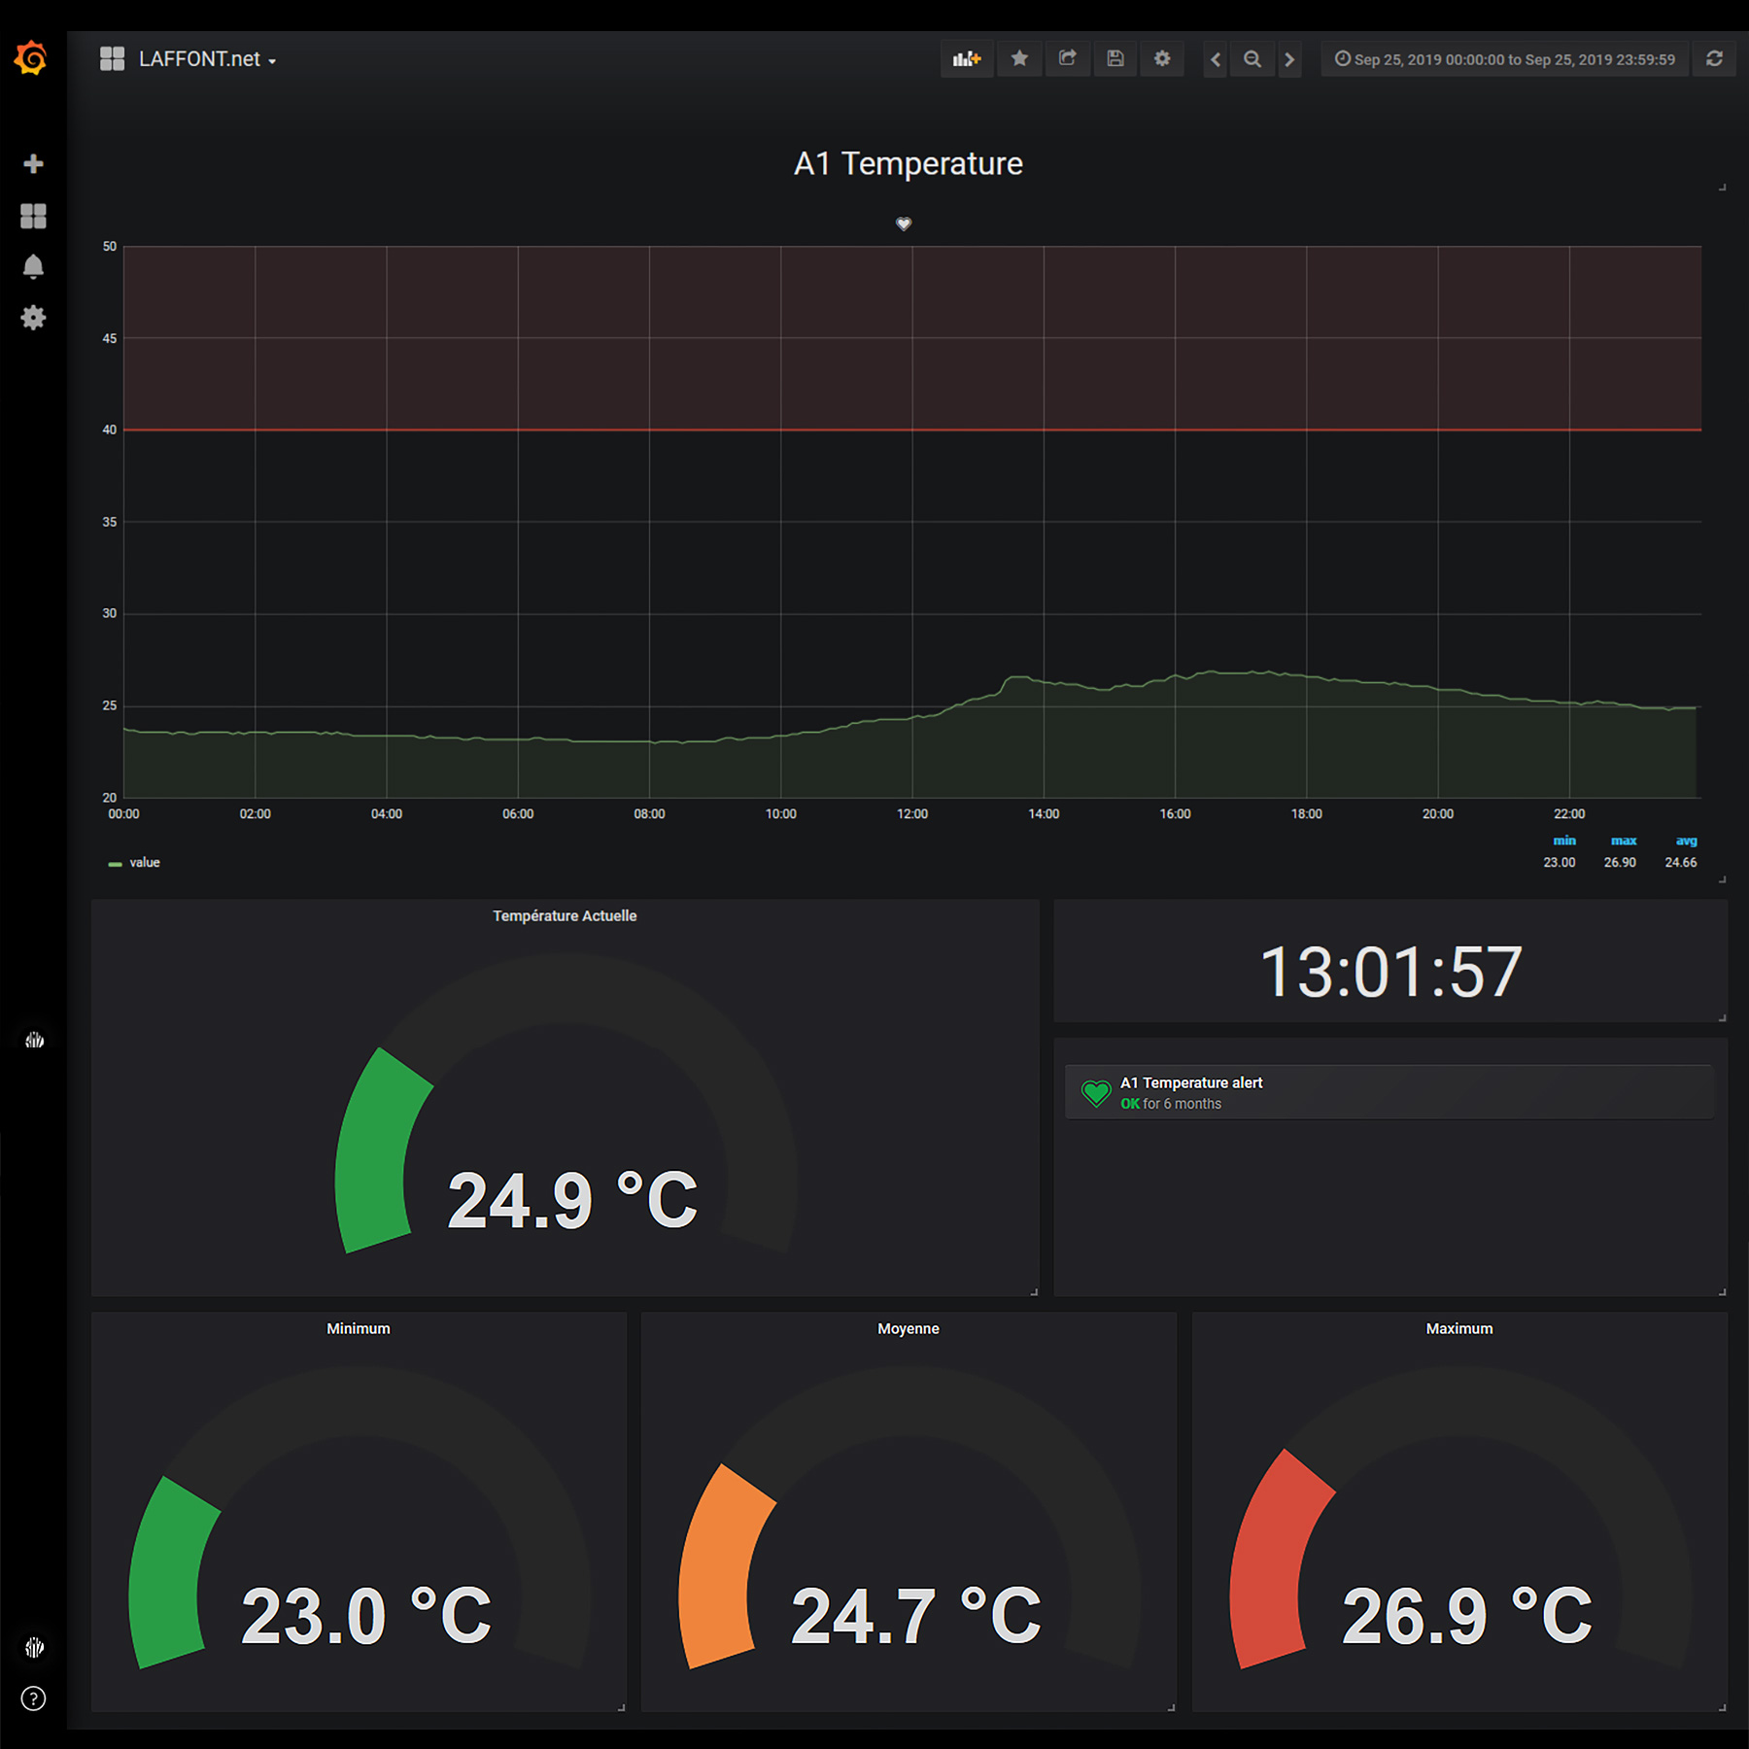Open the time range picker
The image size is (1749, 1749).
click(x=1504, y=59)
